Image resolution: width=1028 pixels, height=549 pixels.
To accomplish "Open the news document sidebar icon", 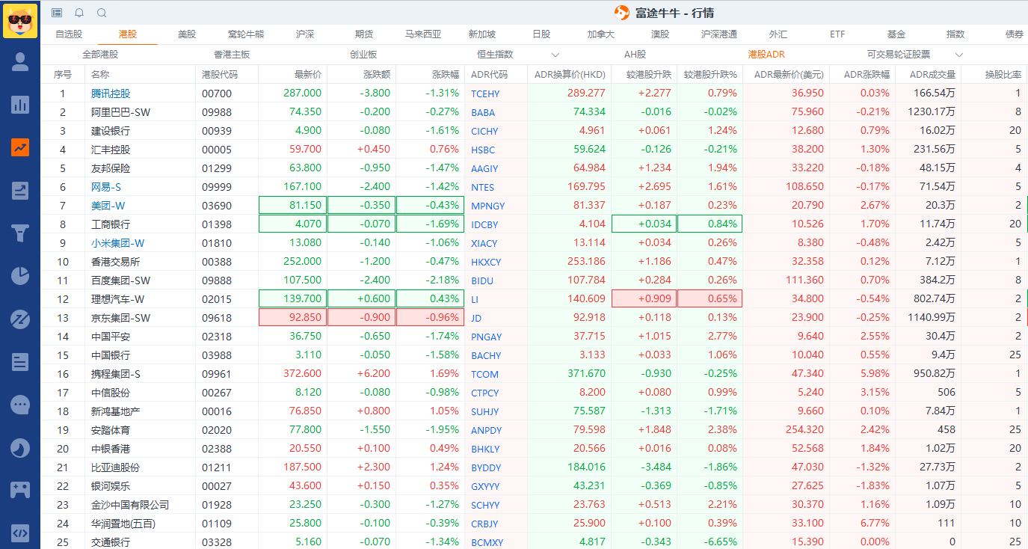I will click(x=20, y=362).
